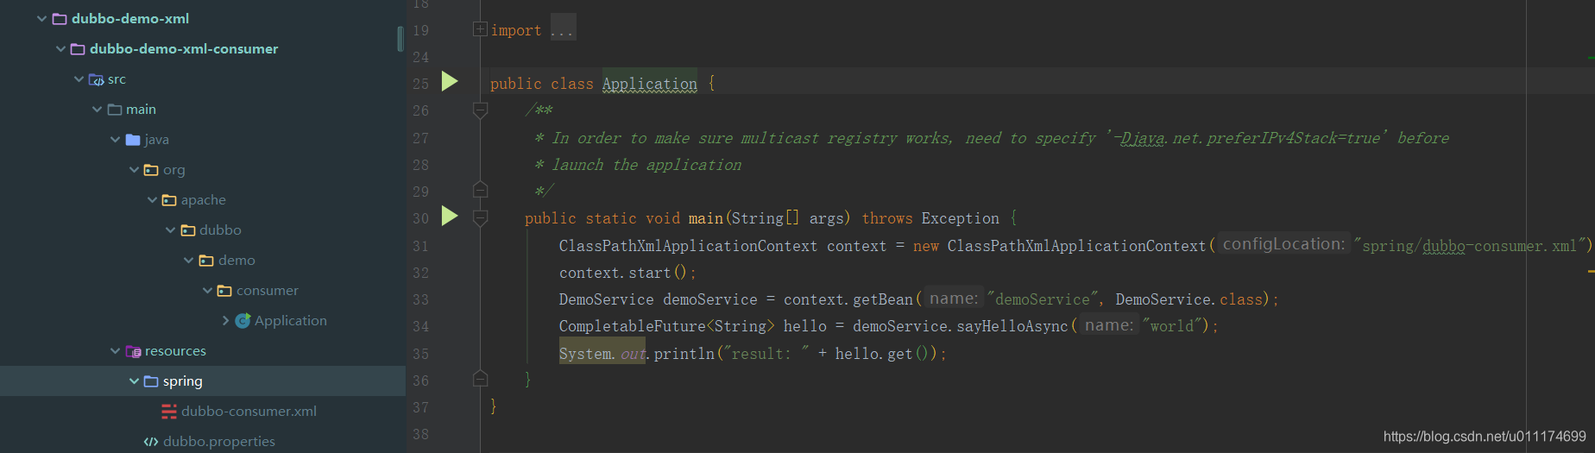Image resolution: width=1595 pixels, height=453 pixels.
Task: Run Application class from line 25 gutter
Action: 450,81
